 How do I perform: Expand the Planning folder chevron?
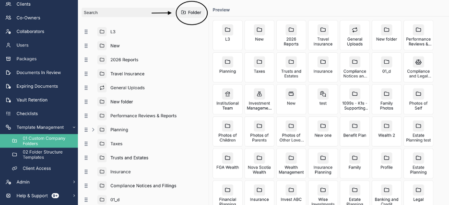[x=93, y=130]
